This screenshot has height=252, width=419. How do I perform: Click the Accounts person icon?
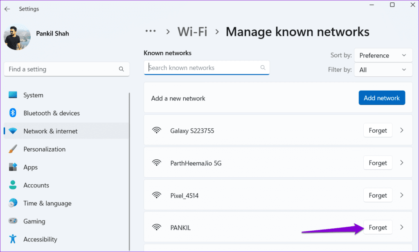(13, 185)
